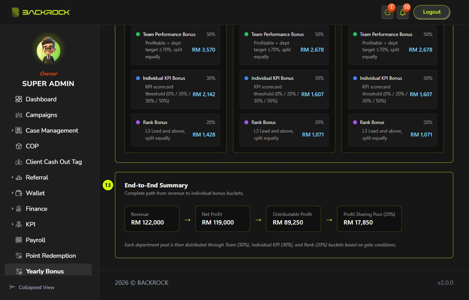Expand the Finance submenu arrow
Viewport: 469px width, 300px height.
tap(13, 209)
